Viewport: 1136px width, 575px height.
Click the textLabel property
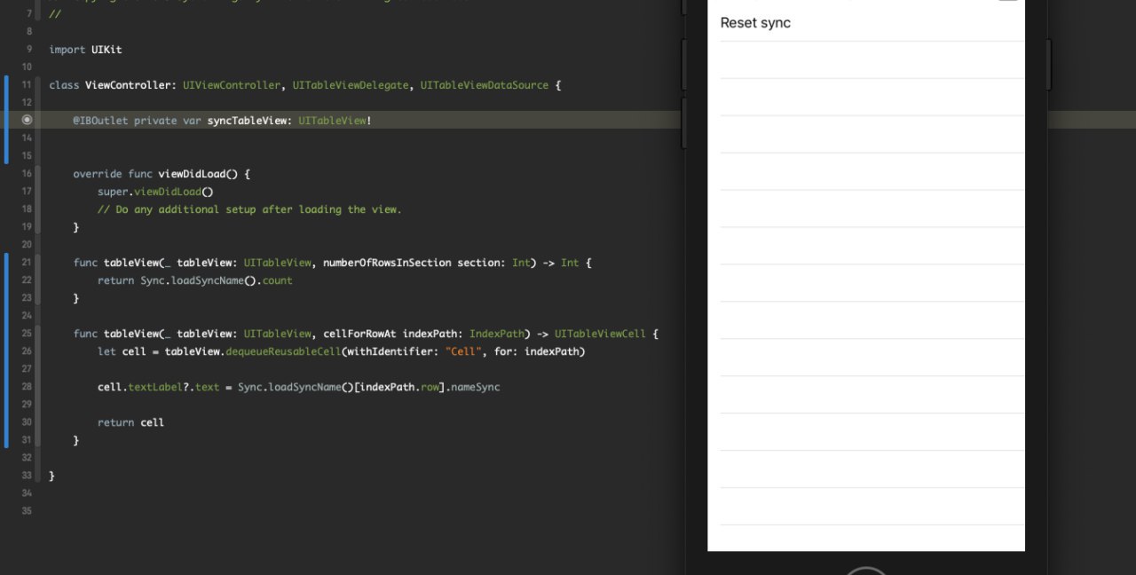(x=155, y=387)
